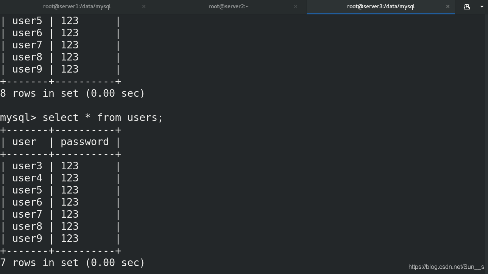Click the user3 row in the table
This screenshot has width=488, height=274.
coord(61,166)
